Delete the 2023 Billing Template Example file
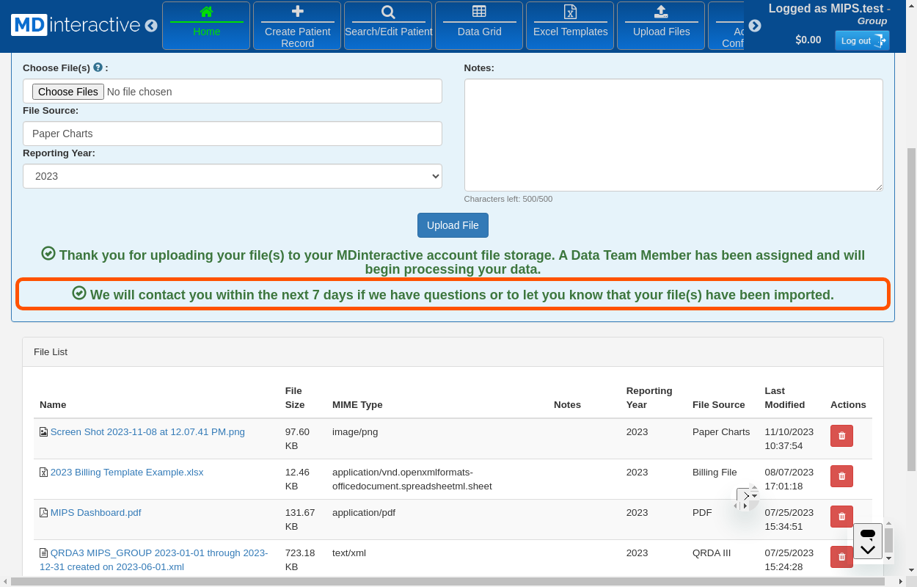 pos(841,476)
